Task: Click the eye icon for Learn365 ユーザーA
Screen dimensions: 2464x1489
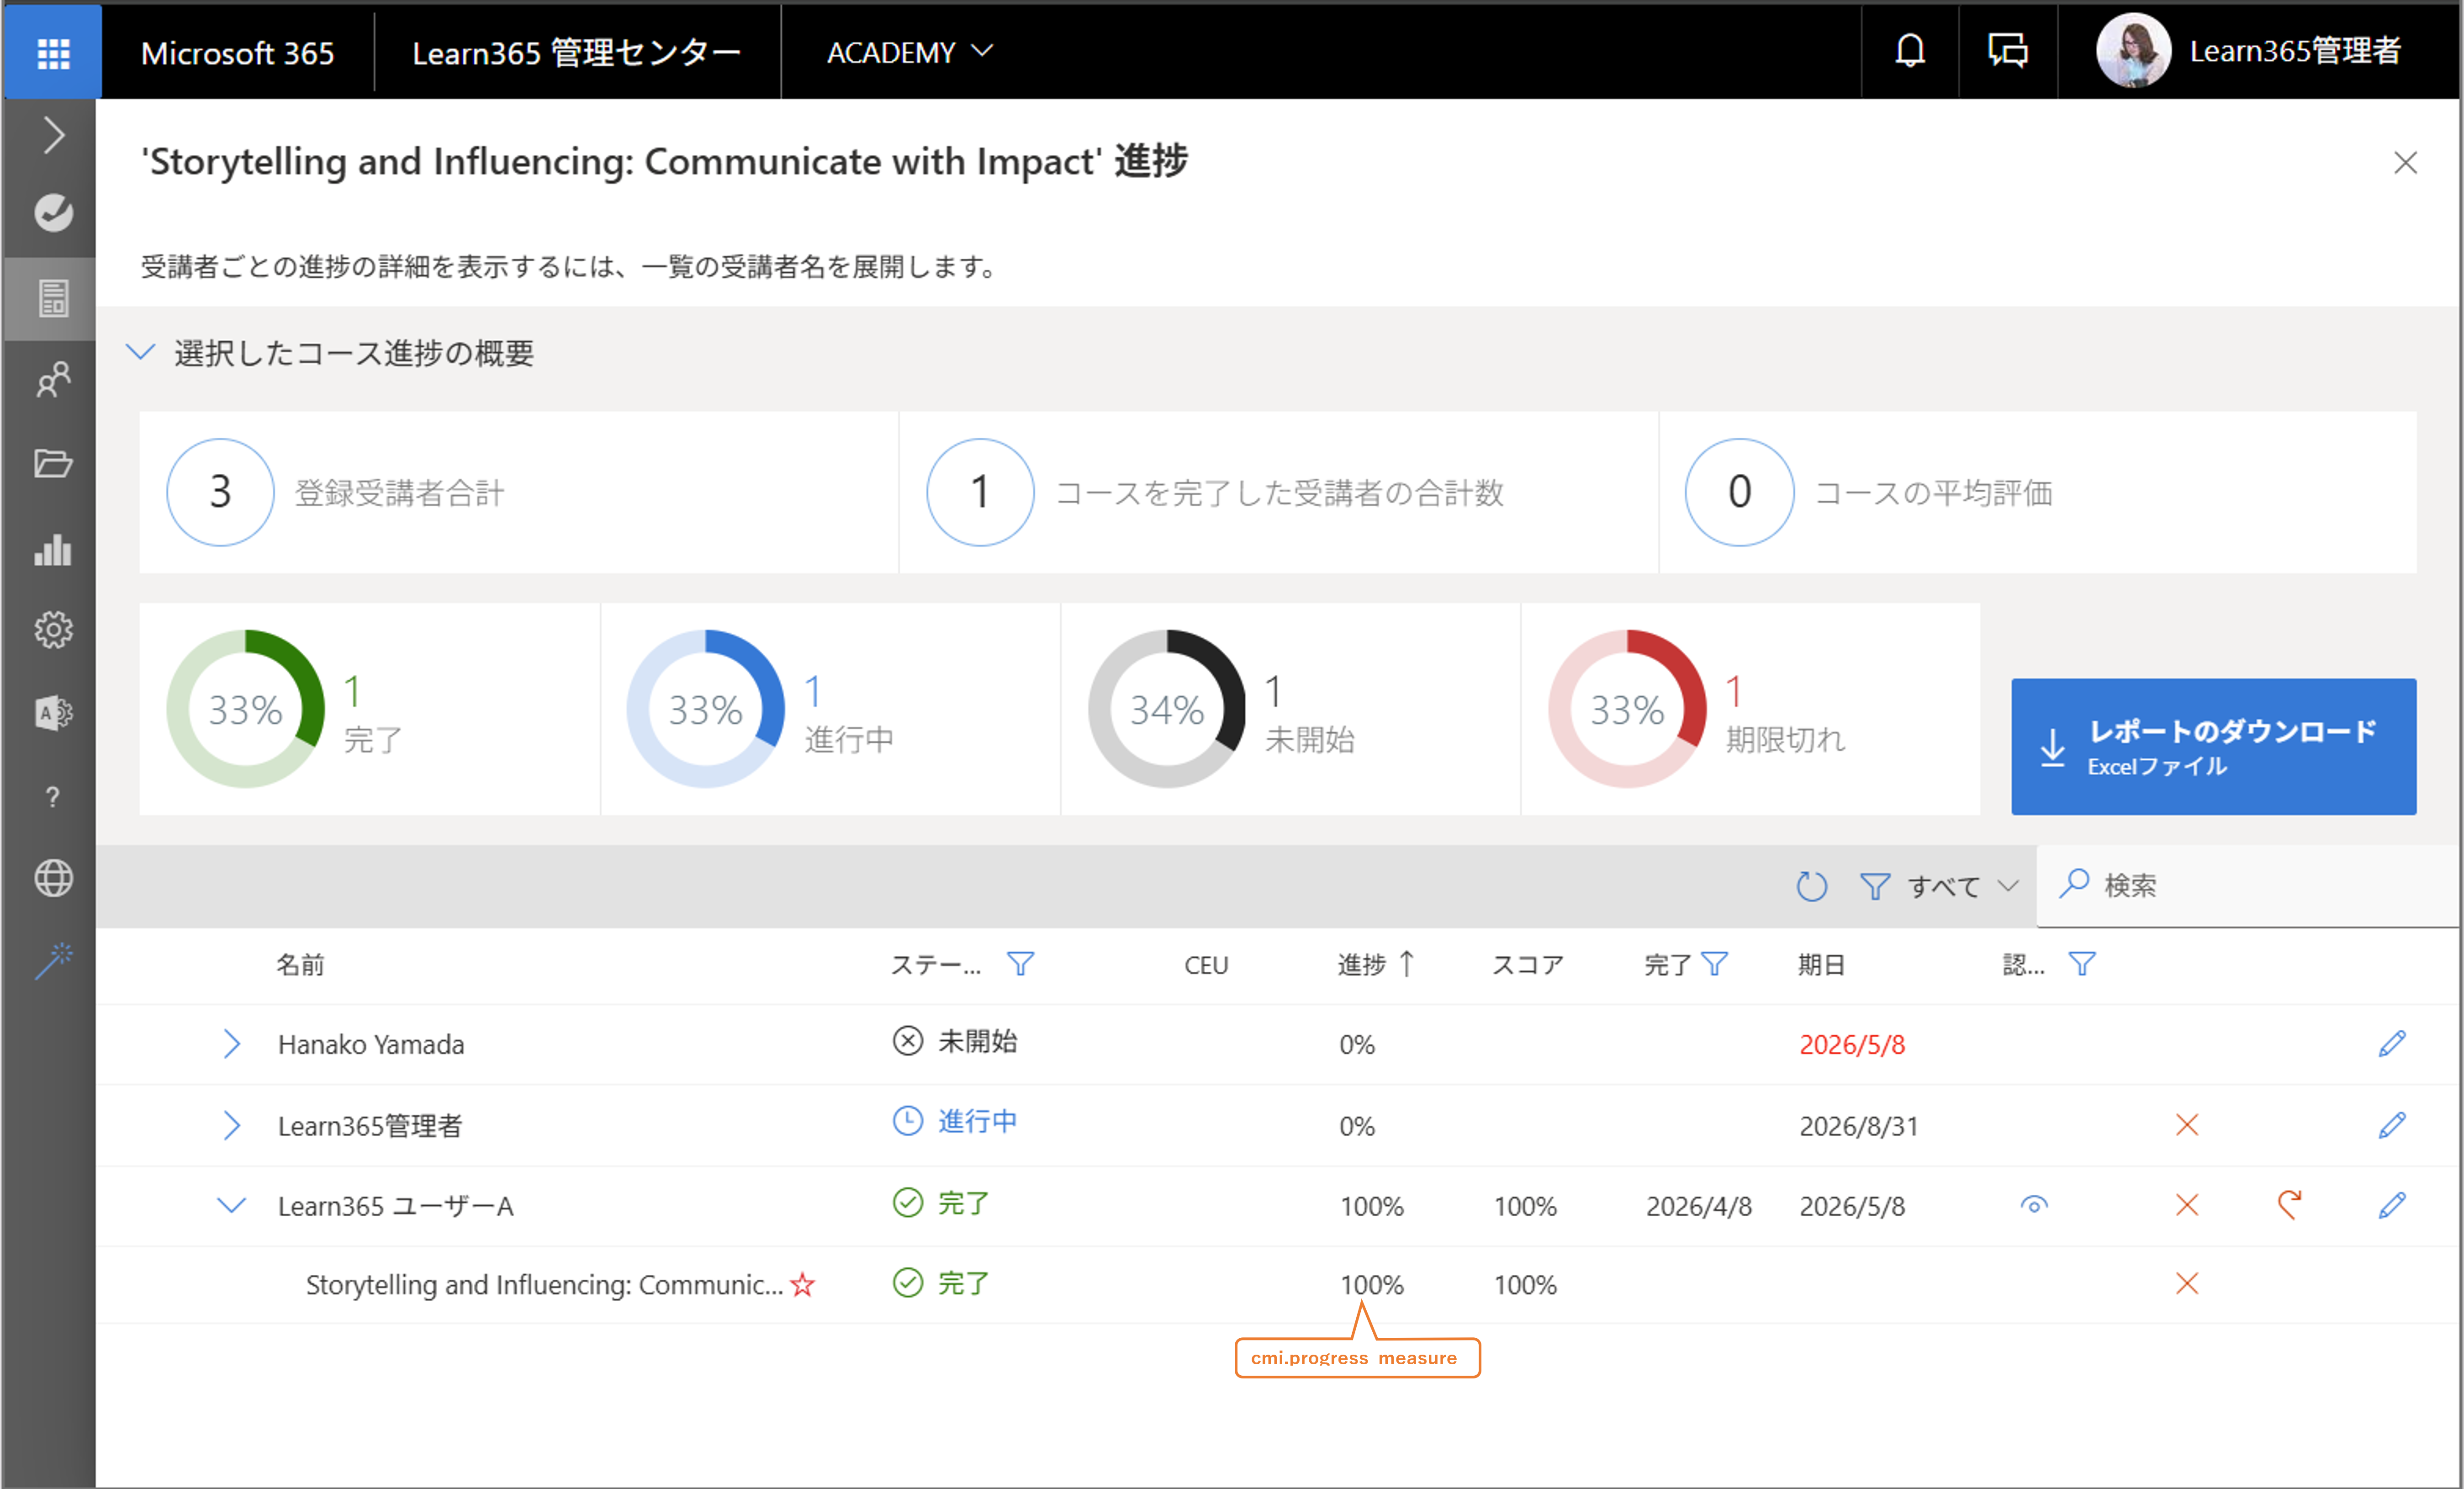Action: (x=2034, y=1205)
